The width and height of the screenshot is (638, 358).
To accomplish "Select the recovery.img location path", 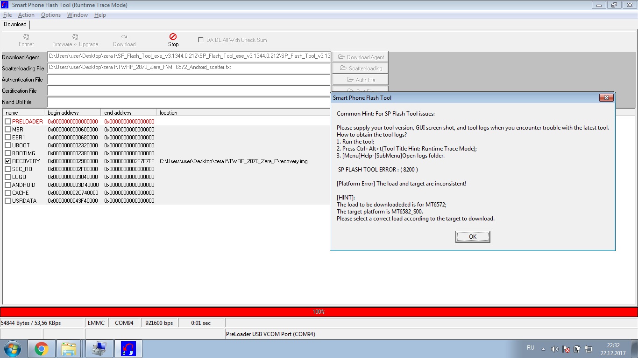I will pyautogui.click(x=234, y=161).
